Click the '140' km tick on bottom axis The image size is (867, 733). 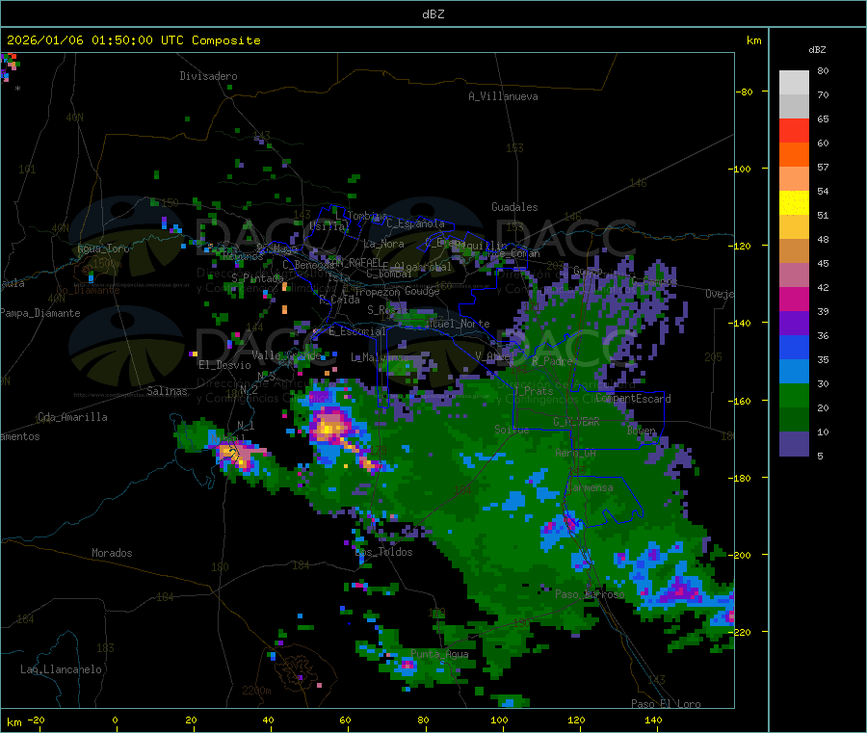tap(653, 720)
